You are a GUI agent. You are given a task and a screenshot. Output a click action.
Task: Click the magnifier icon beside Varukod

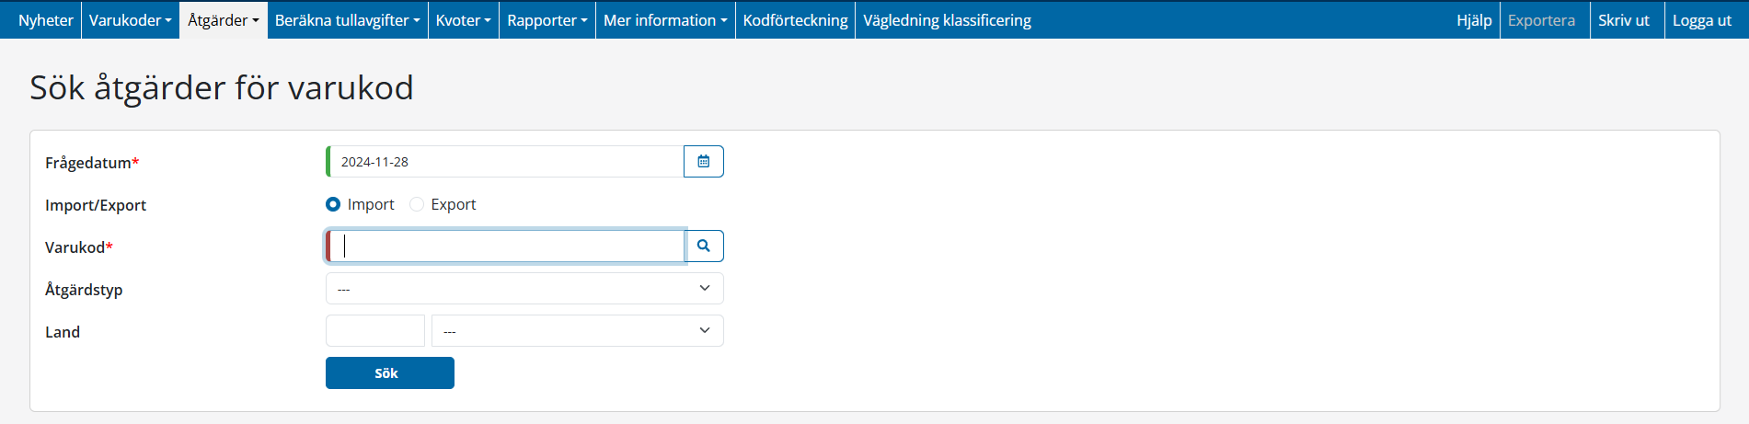(704, 246)
